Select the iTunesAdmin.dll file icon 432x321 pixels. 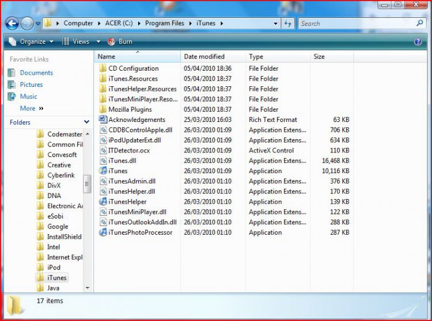[x=103, y=181]
